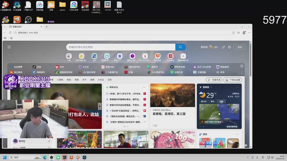This screenshot has height=161, width=287.
Task: Open weather card more options menu
Action: tap(237, 87)
